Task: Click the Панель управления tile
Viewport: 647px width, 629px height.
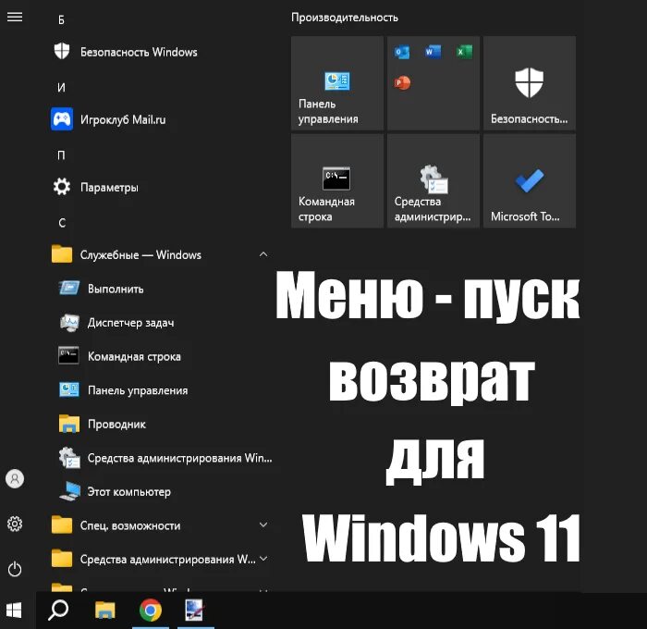Action: pos(337,83)
